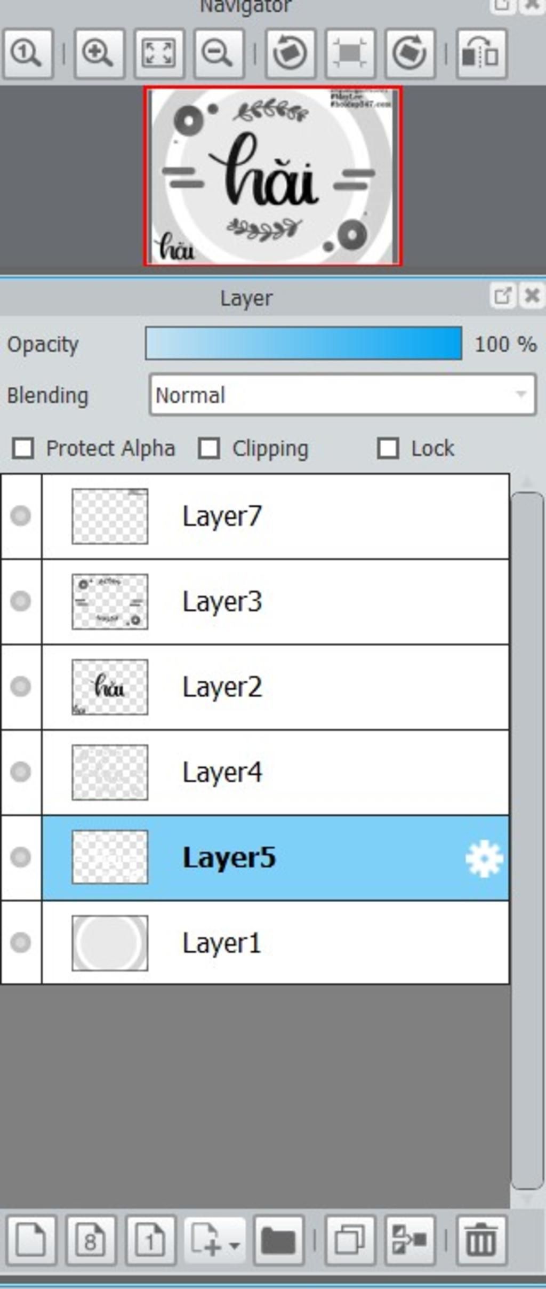Image resolution: width=546 pixels, height=1289 pixels.
Task: Open the Layer5 settings gear
Action: 484,858
